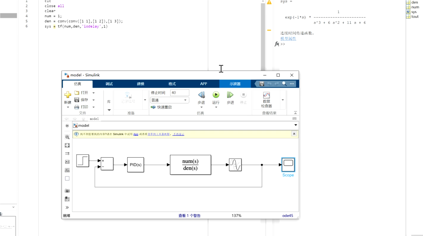Viewport: 423px width, 236px height.
Task: Click the up to parent arrow
Action: 83,119
